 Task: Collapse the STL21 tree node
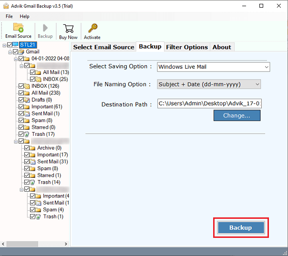[x=4, y=45]
